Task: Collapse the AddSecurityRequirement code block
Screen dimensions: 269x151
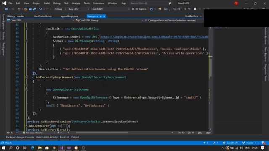Action: pyautogui.click(x=26, y=77)
